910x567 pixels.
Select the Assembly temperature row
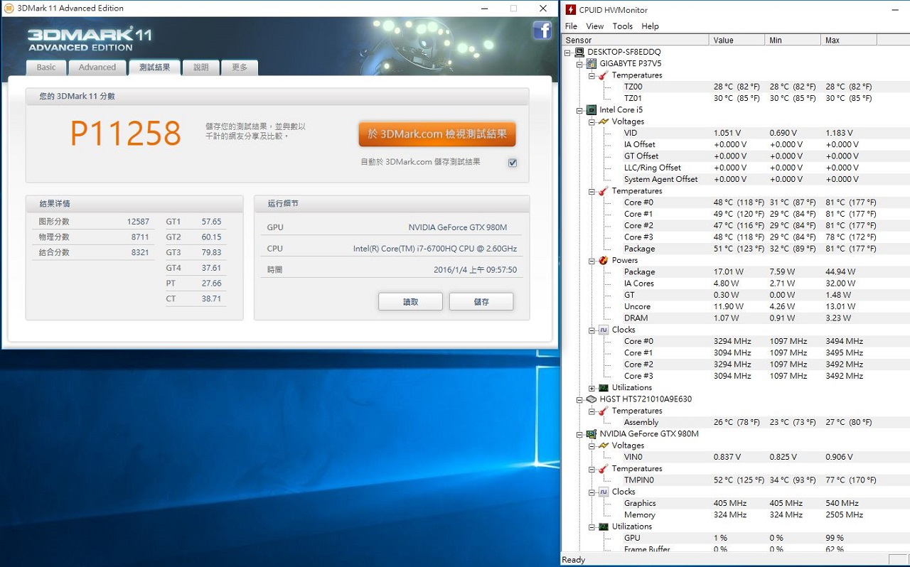[x=735, y=422]
